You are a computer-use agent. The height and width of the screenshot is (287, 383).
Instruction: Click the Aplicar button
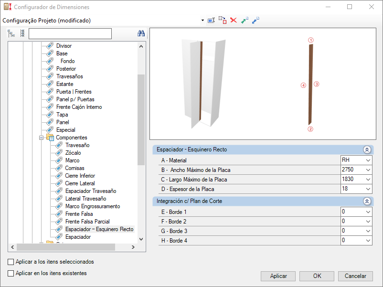pos(278,276)
